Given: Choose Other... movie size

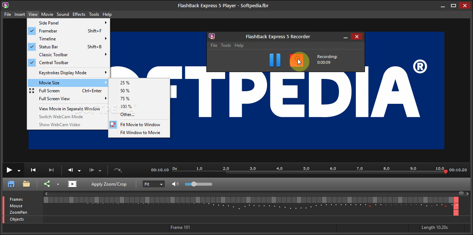Looking at the screenshot, I should [139, 115].
